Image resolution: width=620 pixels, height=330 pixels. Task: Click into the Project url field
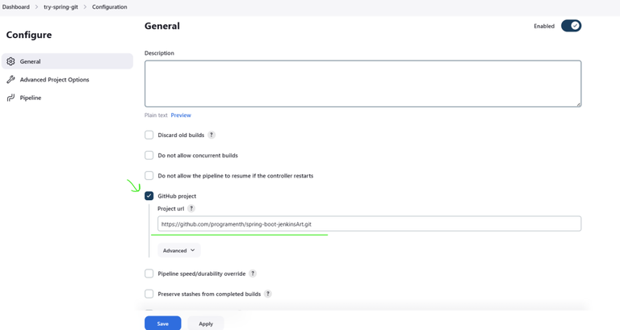point(369,223)
